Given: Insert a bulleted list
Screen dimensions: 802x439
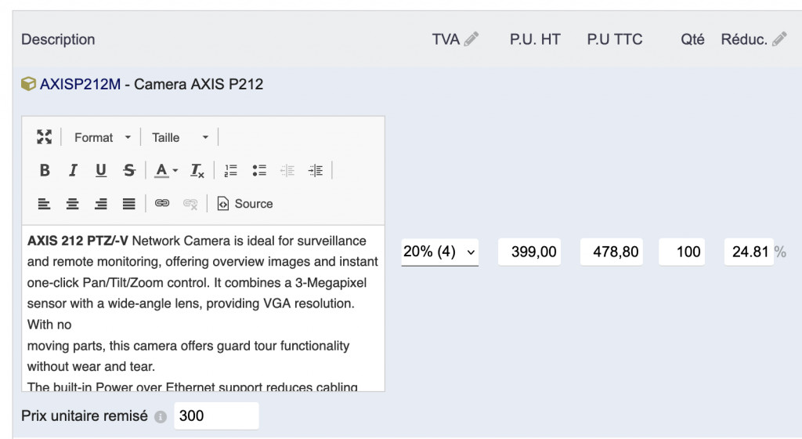Looking at the screenshot, I should point(259,170).
